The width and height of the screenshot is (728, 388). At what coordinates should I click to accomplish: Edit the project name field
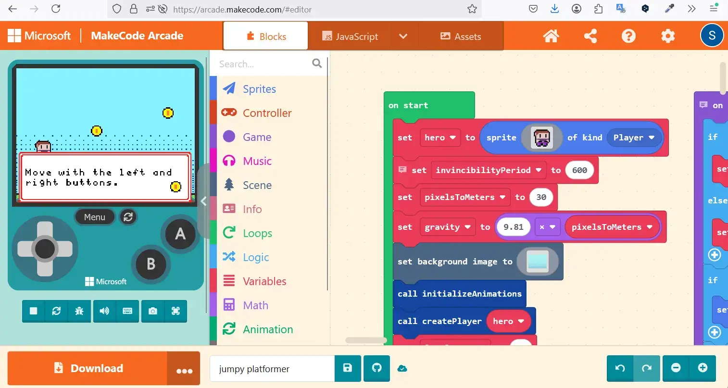pyautogui.click(x=272, y=369)
